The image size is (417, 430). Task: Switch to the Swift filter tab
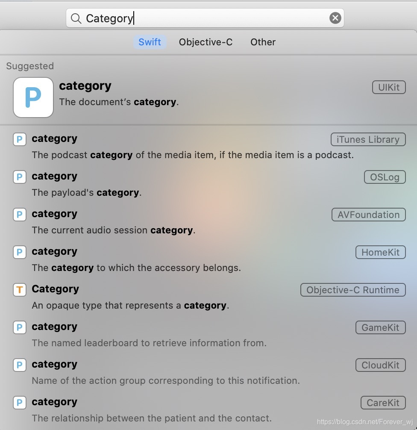[150, 42]
